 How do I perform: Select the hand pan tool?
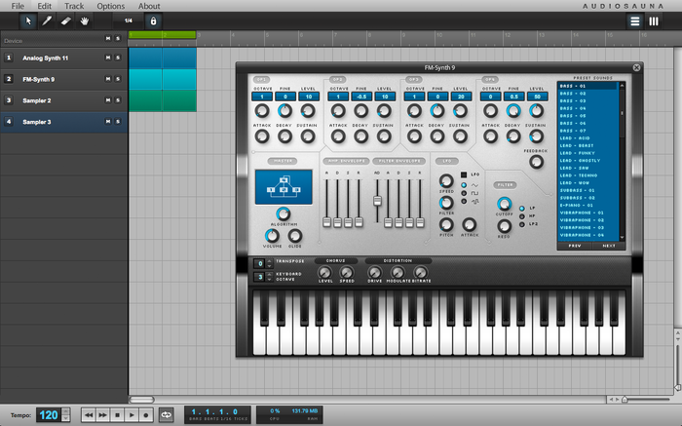click(85, 19)
